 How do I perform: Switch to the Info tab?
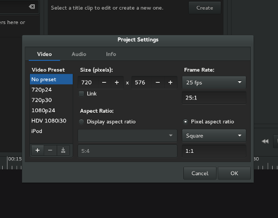pos(111,54)
